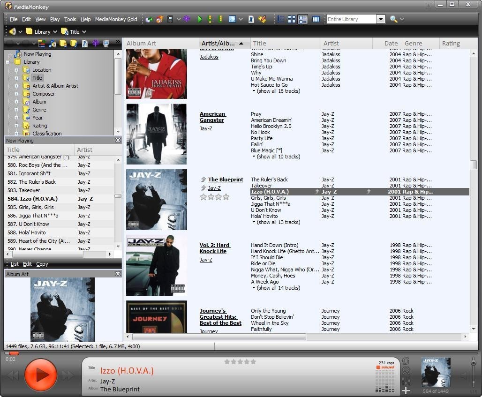Select the album art with details view icon

[302, 19]
